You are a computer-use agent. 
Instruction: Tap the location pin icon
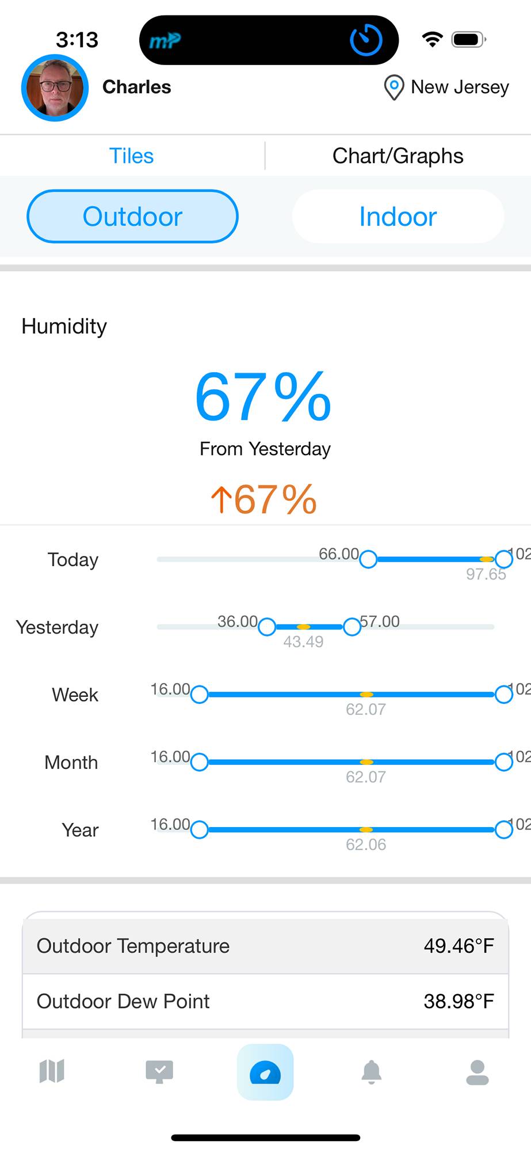[x=394, y=88]
